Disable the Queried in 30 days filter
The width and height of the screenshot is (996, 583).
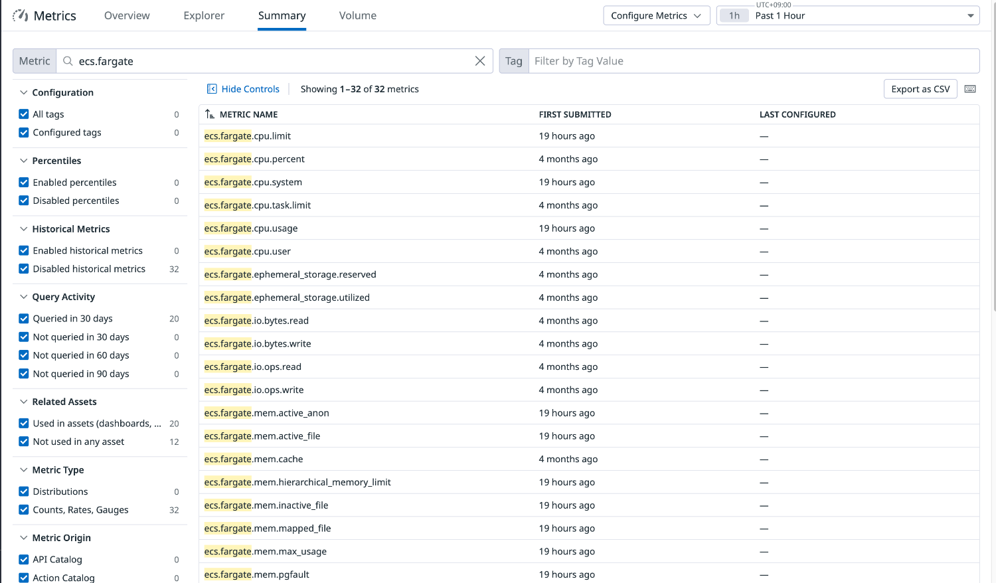23,318
